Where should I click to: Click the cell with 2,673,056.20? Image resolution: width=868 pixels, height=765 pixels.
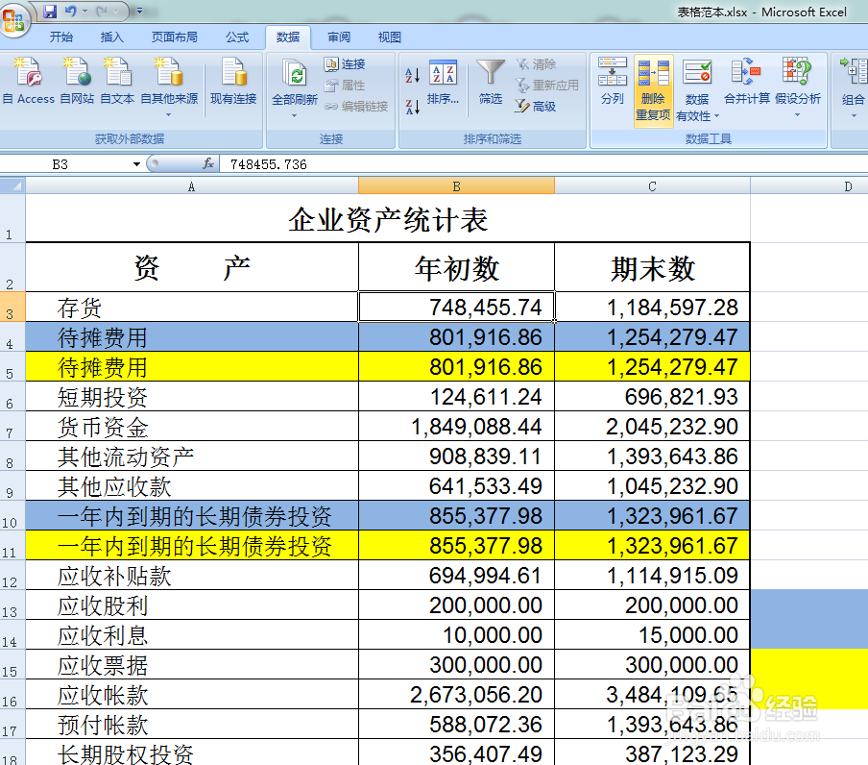457,695
